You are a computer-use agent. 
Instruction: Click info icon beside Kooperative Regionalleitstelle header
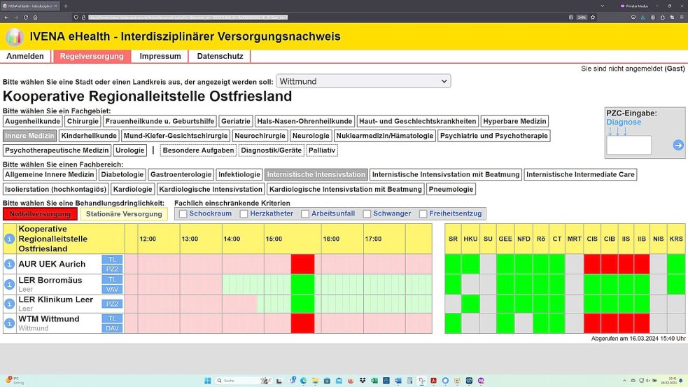(9, 239)
